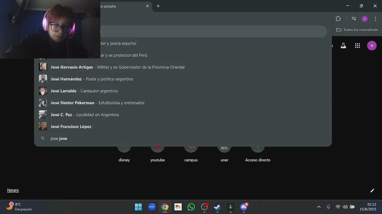
Task: Select the José Néstor Pékerman suggestion
Action: (x=183, y=103)
